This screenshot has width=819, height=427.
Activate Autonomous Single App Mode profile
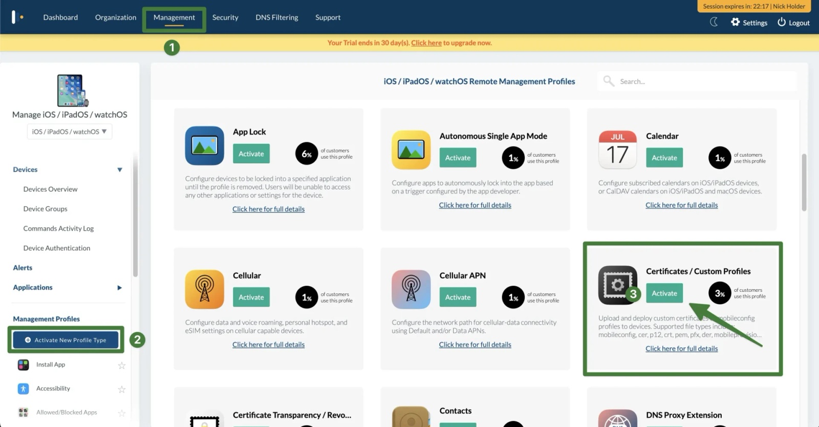(x=458, y=158)
